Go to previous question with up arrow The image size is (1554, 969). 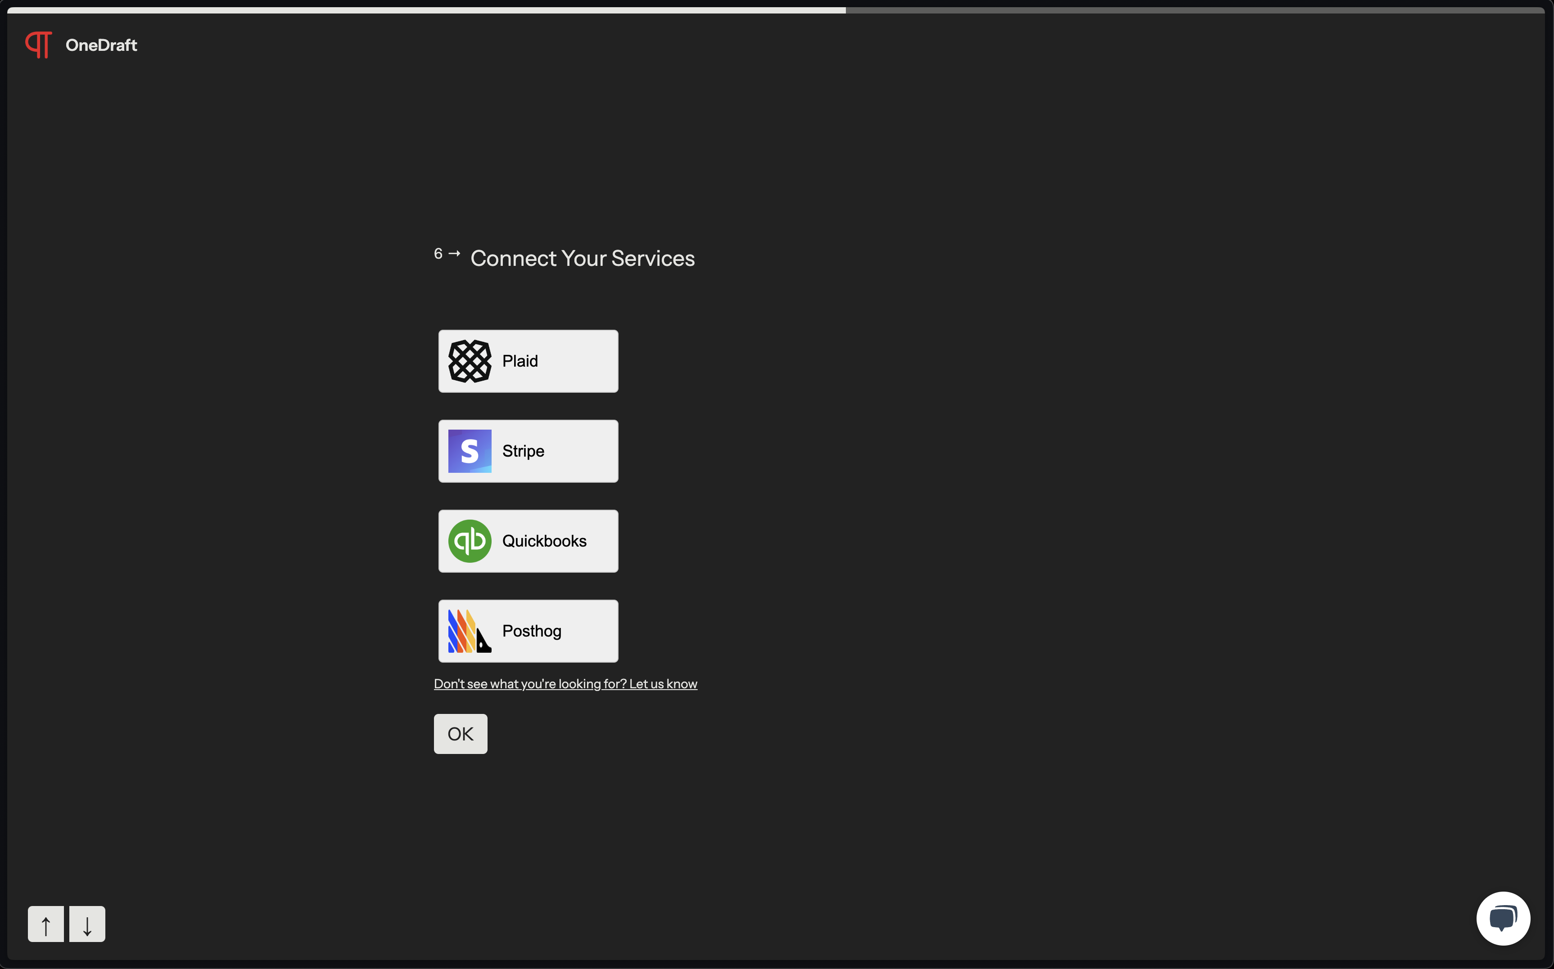(x=45, y=924)
